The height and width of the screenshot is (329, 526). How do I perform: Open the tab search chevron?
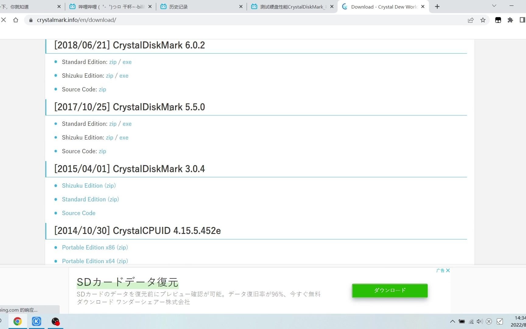pos(494,6)
